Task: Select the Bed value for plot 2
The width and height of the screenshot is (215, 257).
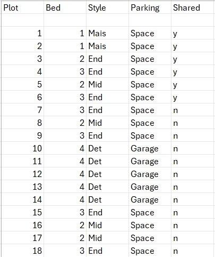Action: point(65,46)
